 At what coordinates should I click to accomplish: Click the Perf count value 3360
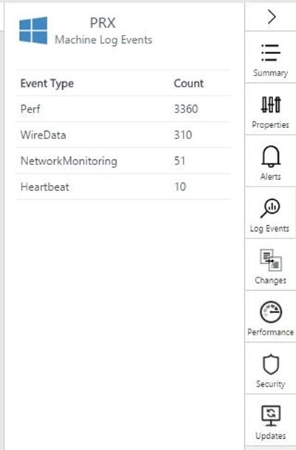pyautogui.click(x=186, y=109)
